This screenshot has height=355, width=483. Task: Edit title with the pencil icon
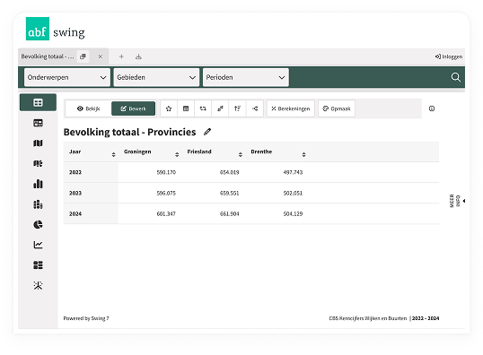[207, 132]
